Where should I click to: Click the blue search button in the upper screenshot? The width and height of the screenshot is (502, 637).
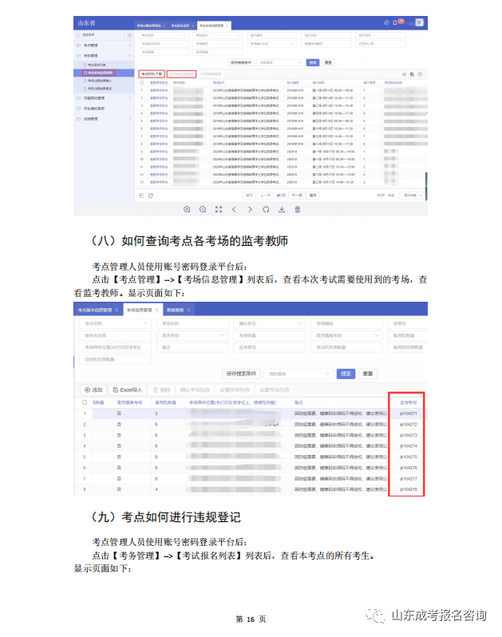click(x=313, y=62)
